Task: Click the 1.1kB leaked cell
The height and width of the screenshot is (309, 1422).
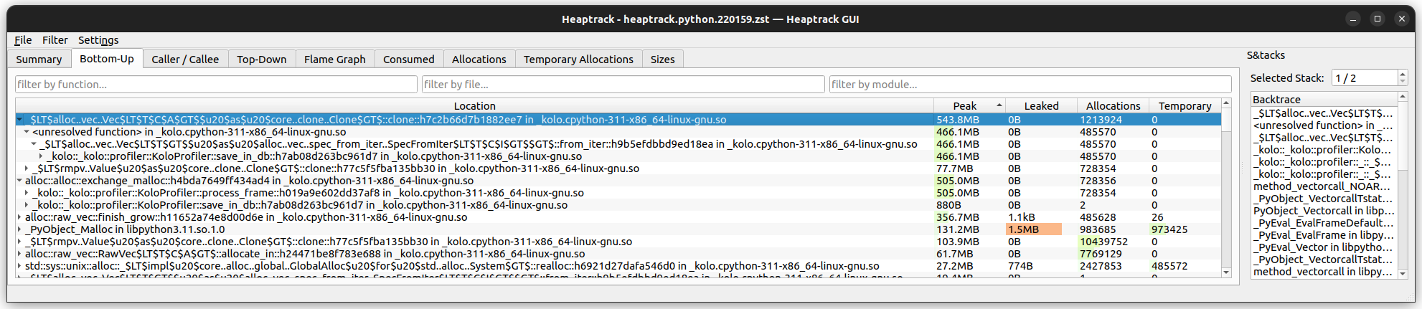Action: click(1041, 217)
